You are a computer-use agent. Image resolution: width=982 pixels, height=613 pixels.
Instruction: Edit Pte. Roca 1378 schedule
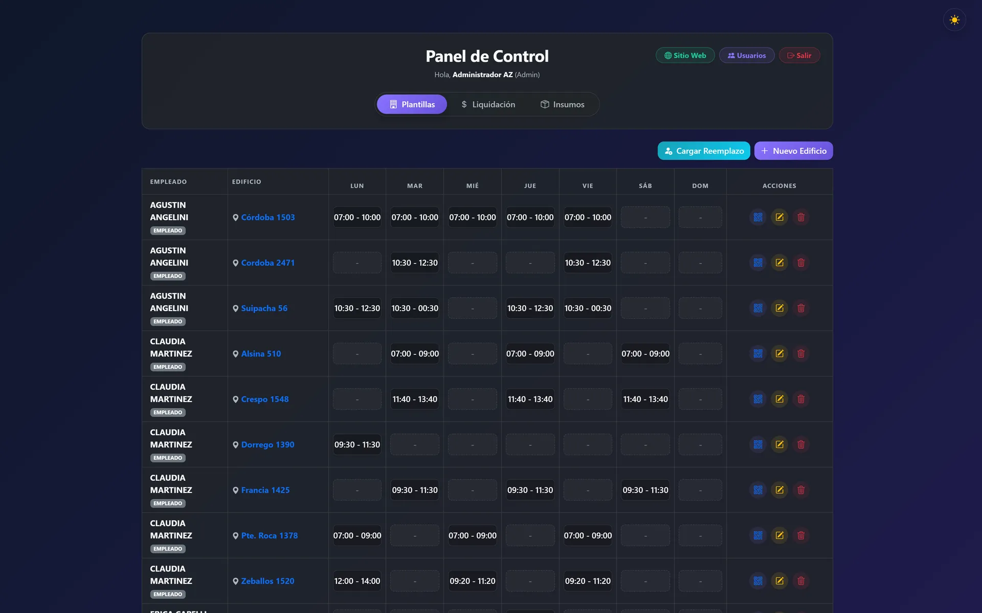pos(779,535)
